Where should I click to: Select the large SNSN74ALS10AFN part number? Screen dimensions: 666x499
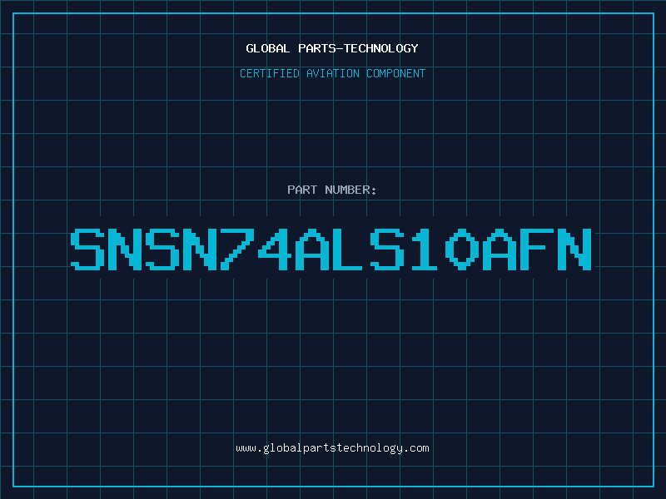pyautogui.click(x=331, y=249)
